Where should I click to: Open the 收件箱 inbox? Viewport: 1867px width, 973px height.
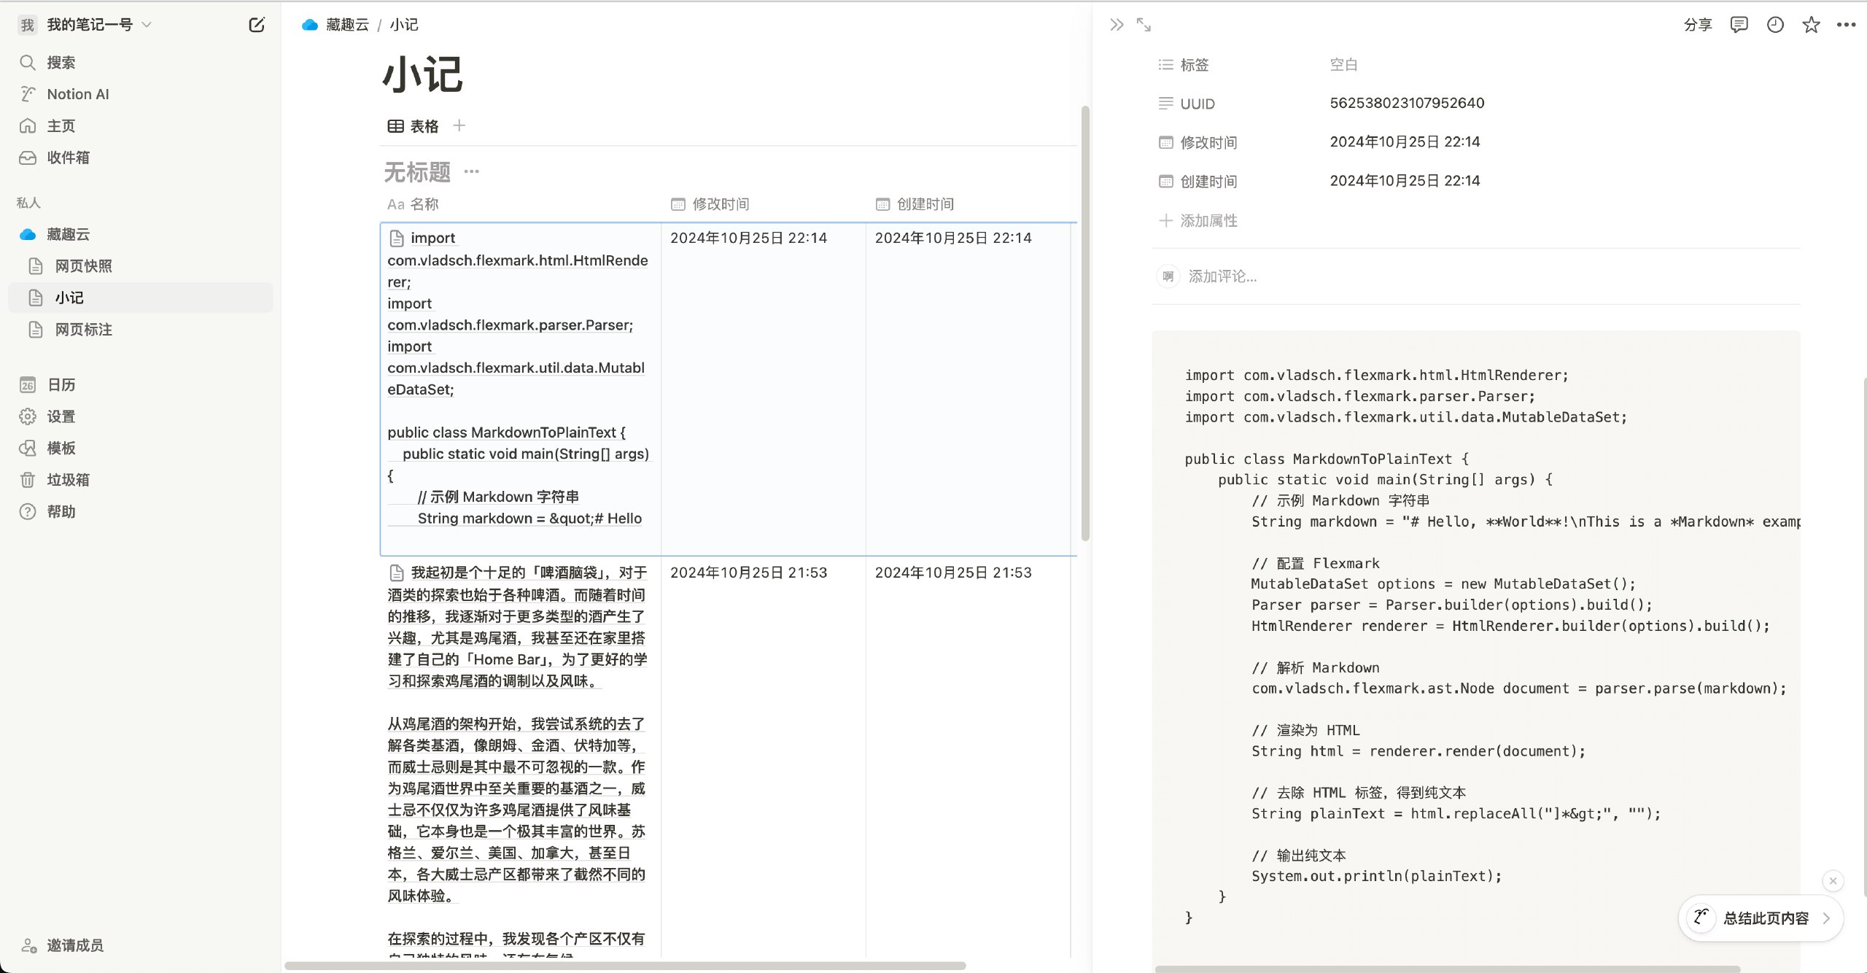(140, 158)
